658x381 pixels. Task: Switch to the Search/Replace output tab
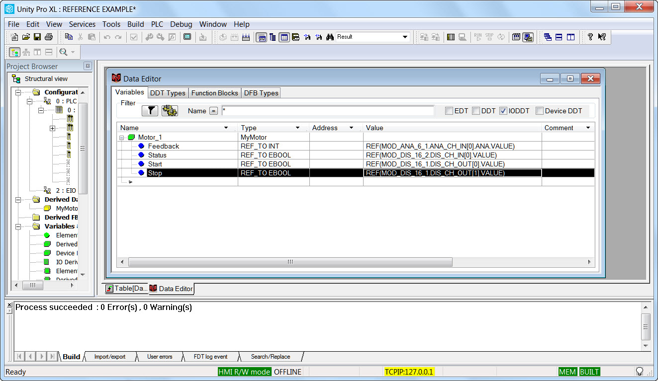pos(270,357)
